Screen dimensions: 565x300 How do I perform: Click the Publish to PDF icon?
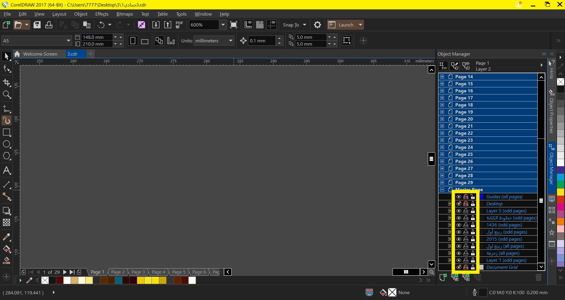pyautogui.click(x=179, y=25)
